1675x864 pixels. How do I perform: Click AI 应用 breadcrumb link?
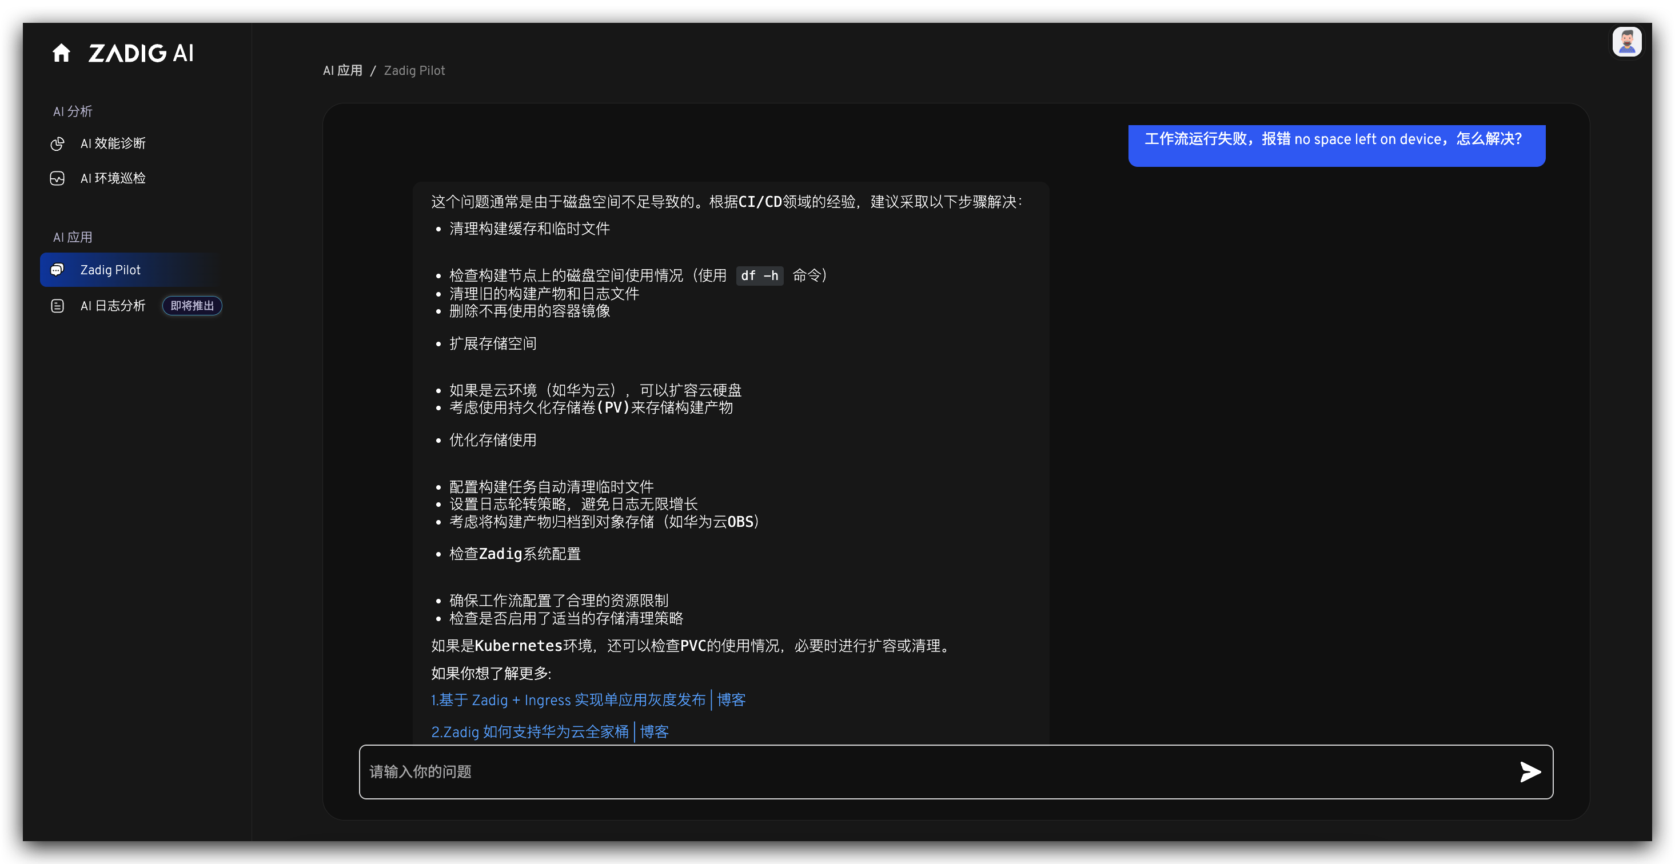pyautogui.click(x=342, y=71)
